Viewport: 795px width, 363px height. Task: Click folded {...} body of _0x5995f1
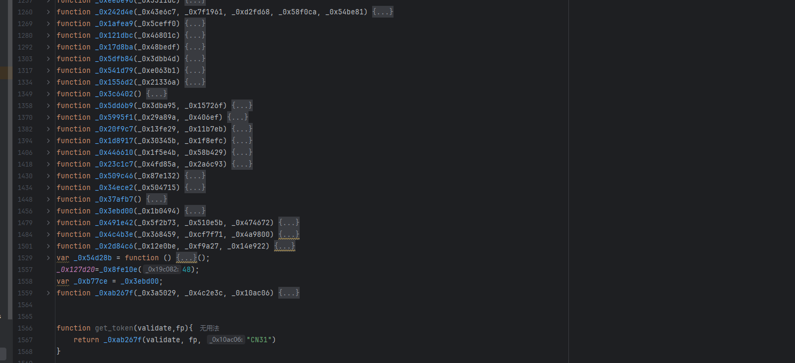238,117
